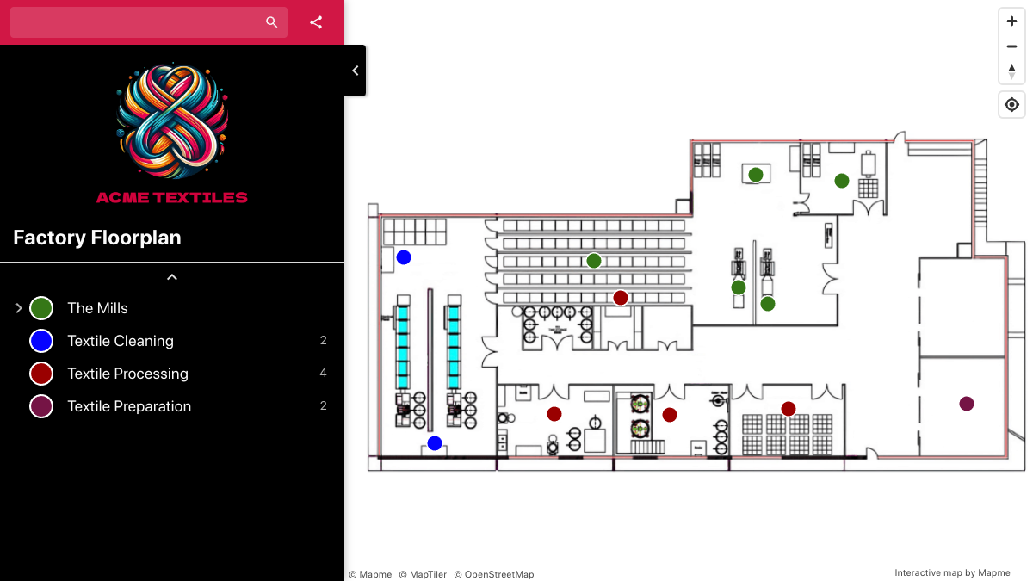Zoom in on the map
Image resolution: width=1033 pixels, height=581 pixels.
[1011, 22]
